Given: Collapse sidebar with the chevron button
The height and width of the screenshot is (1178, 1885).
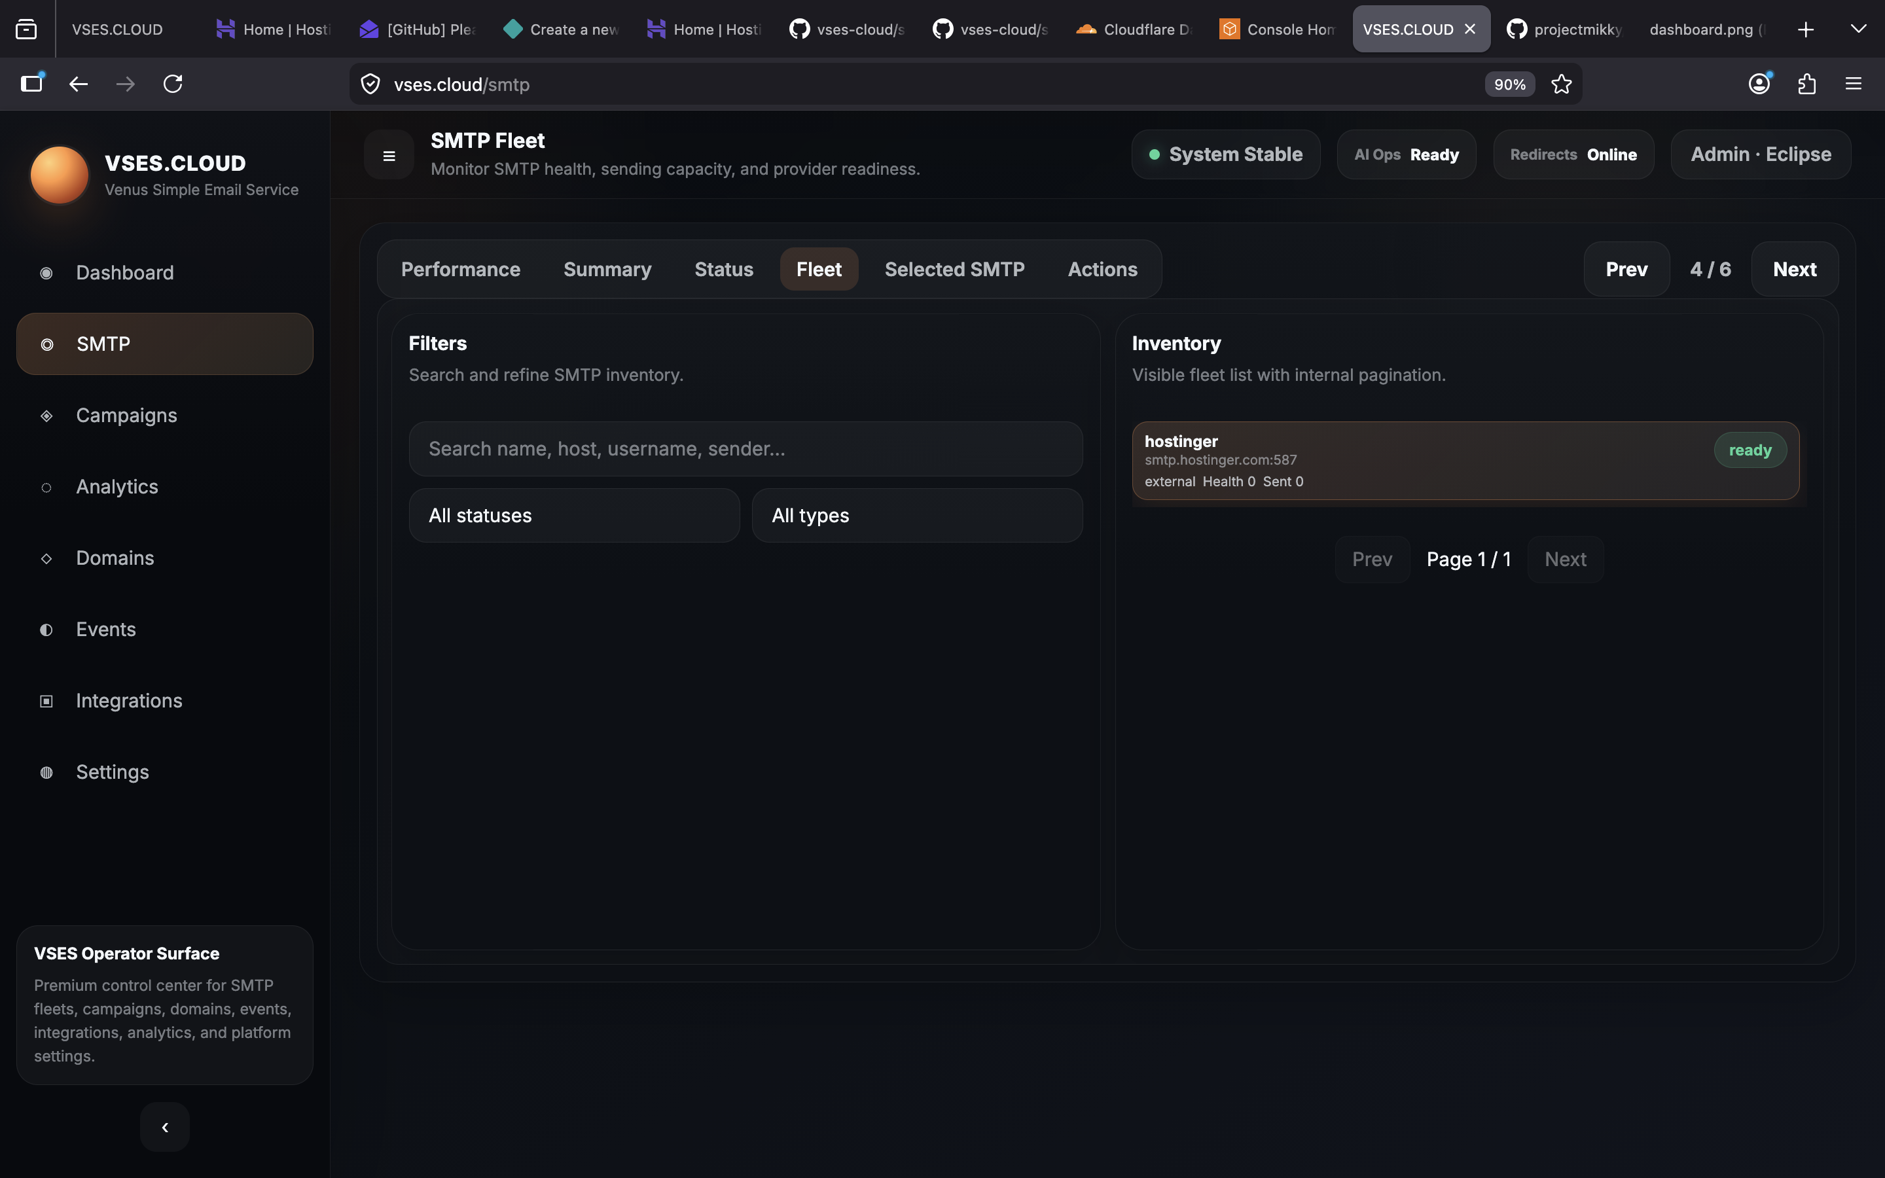Looking at the screenshot, I should [x=165, y=1126].
